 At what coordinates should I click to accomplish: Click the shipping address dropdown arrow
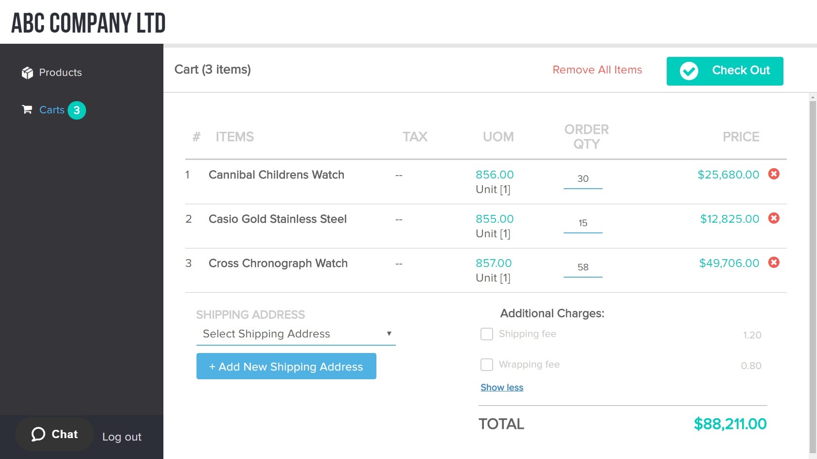[389, 334]
